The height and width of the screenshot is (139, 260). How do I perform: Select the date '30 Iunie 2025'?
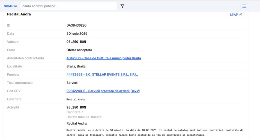pyautogui.click(x=77, y=33)
